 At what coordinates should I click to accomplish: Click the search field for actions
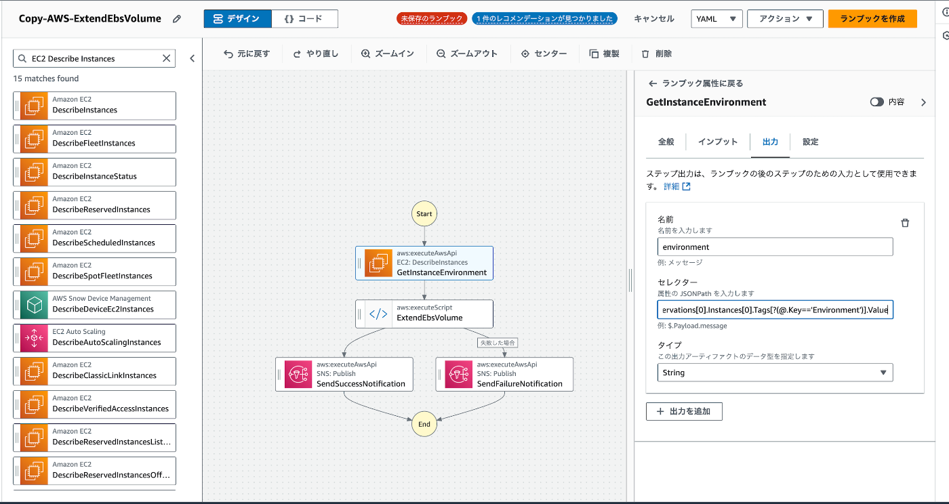95,59
